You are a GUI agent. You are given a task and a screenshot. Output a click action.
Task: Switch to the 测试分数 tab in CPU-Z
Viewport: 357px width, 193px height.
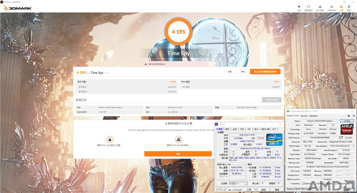[x=266, y=129]
